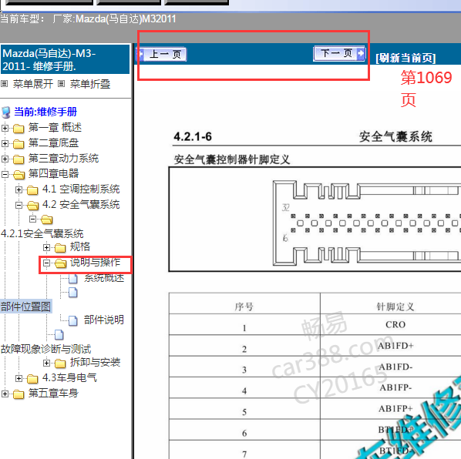Go to next page with 下一页 button
This screenshot has height=459, width=461.
339,53
